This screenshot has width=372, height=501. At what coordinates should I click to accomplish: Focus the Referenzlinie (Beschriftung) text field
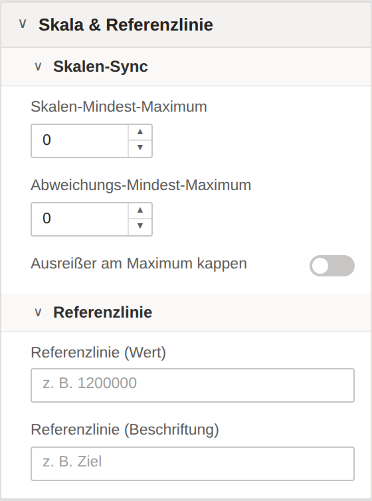pyautogui.click(x=193, y=464)
